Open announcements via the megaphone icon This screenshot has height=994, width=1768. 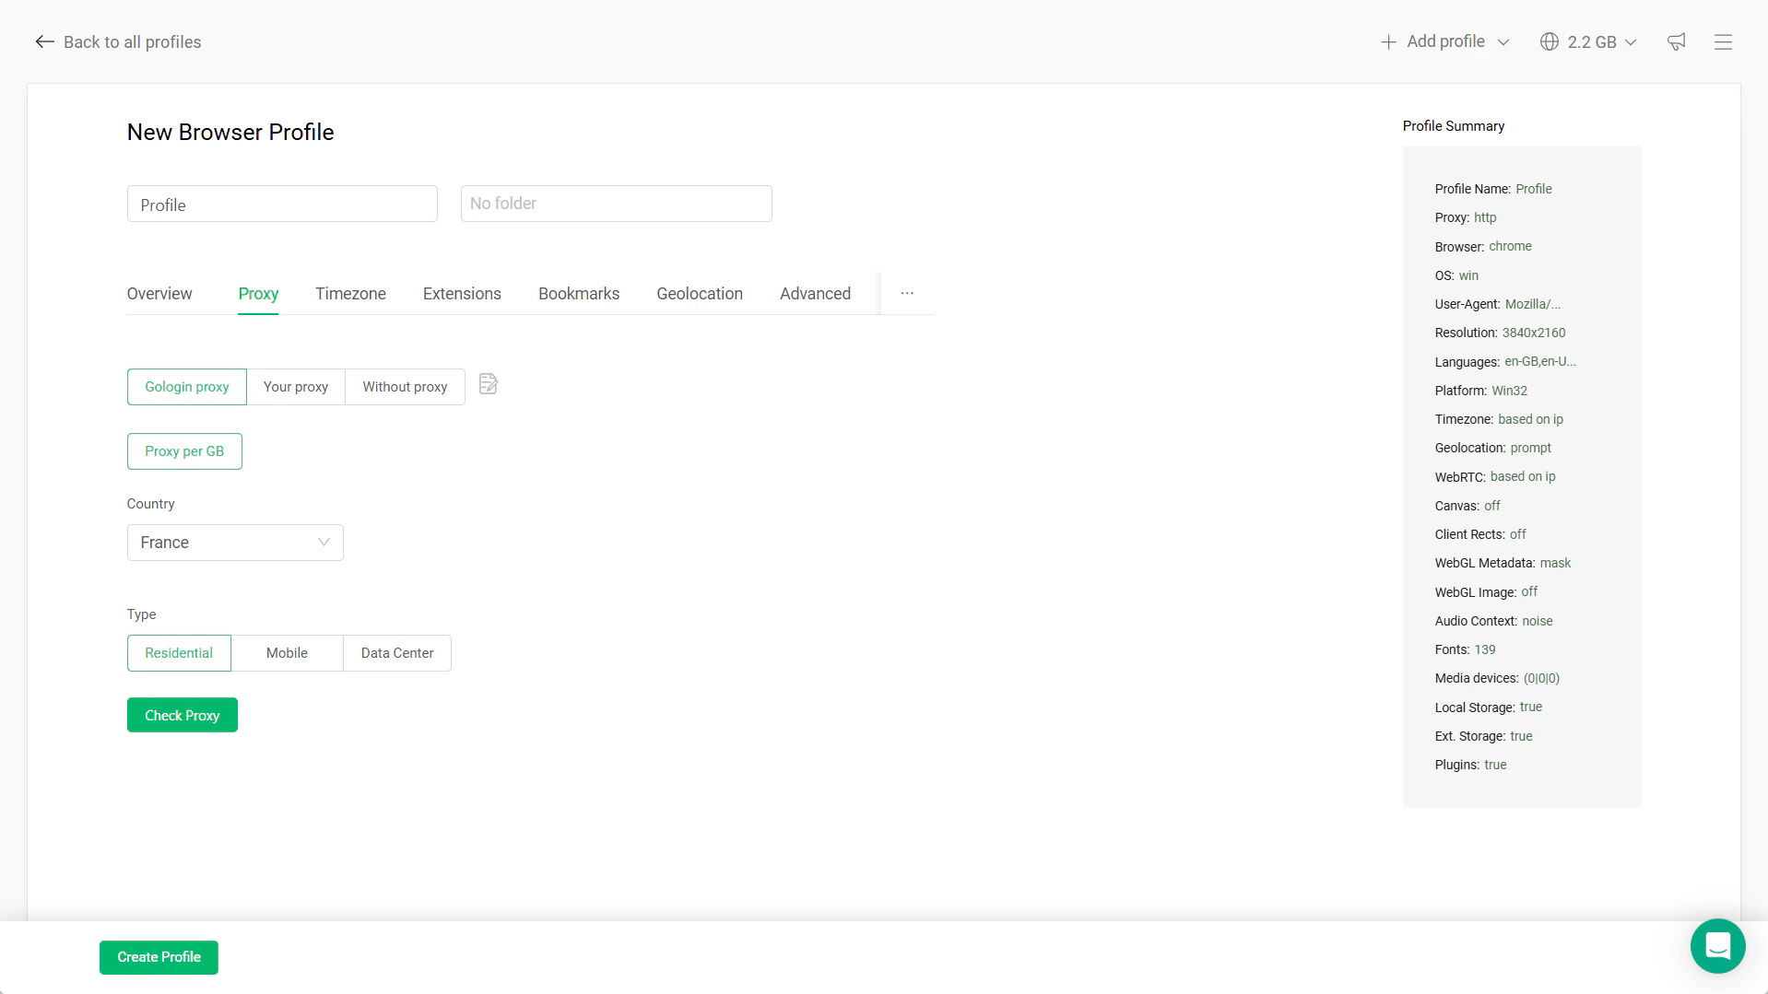point(1676,41)
